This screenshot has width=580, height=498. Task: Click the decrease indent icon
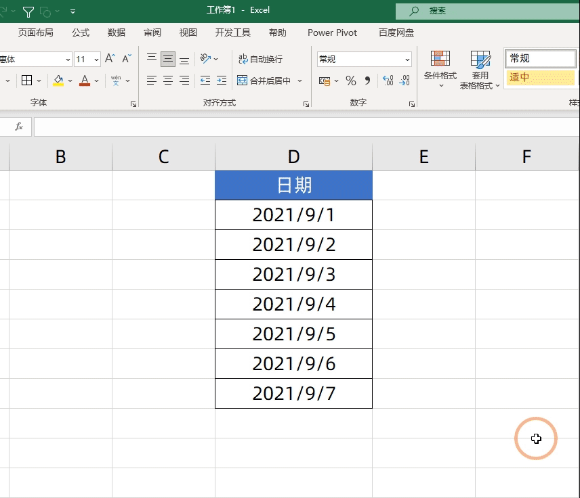click(205, 80)
